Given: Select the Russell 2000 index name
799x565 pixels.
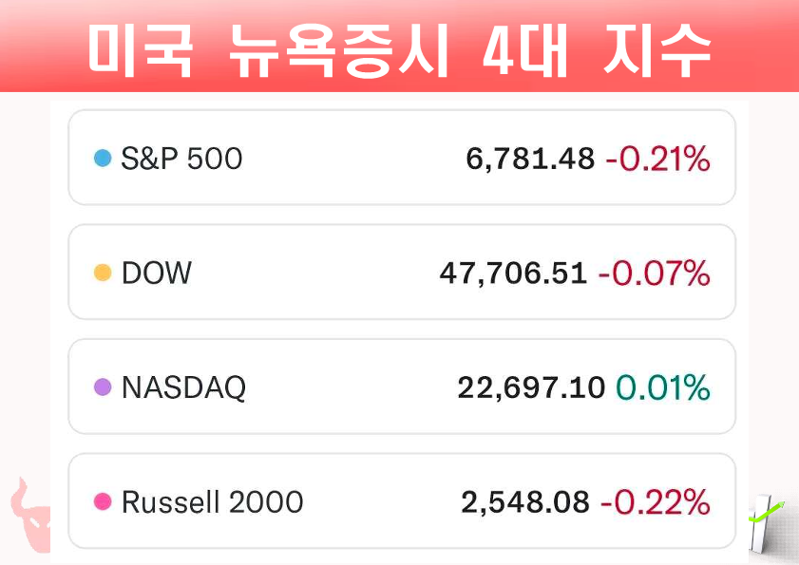Looking at the screenshot, I should pos(212,501).
